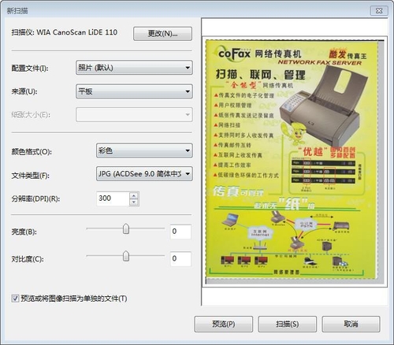Click the 对比度 value input box
This screenshot has height=345, width=394.
click(x=180, y=259)
